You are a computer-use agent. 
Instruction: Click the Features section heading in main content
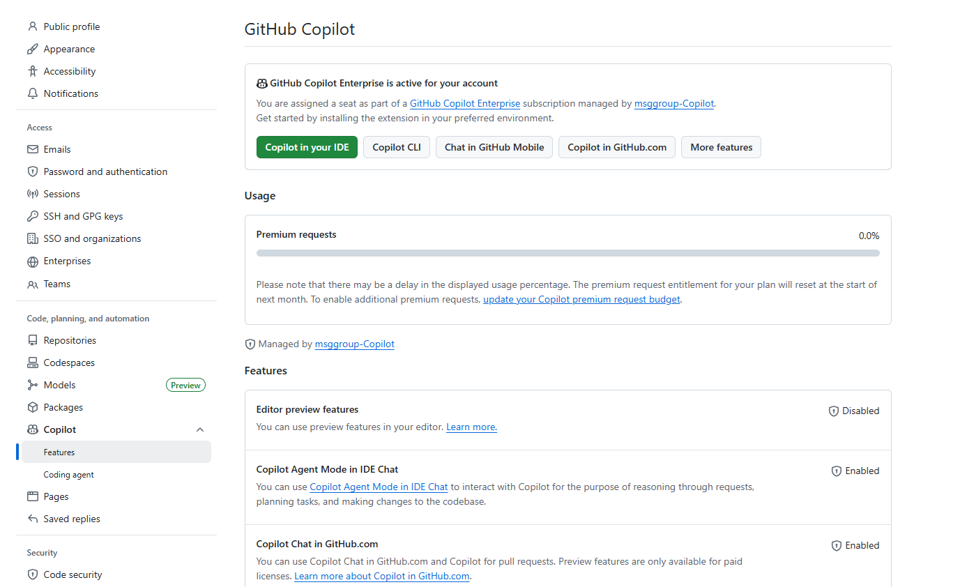266,371
